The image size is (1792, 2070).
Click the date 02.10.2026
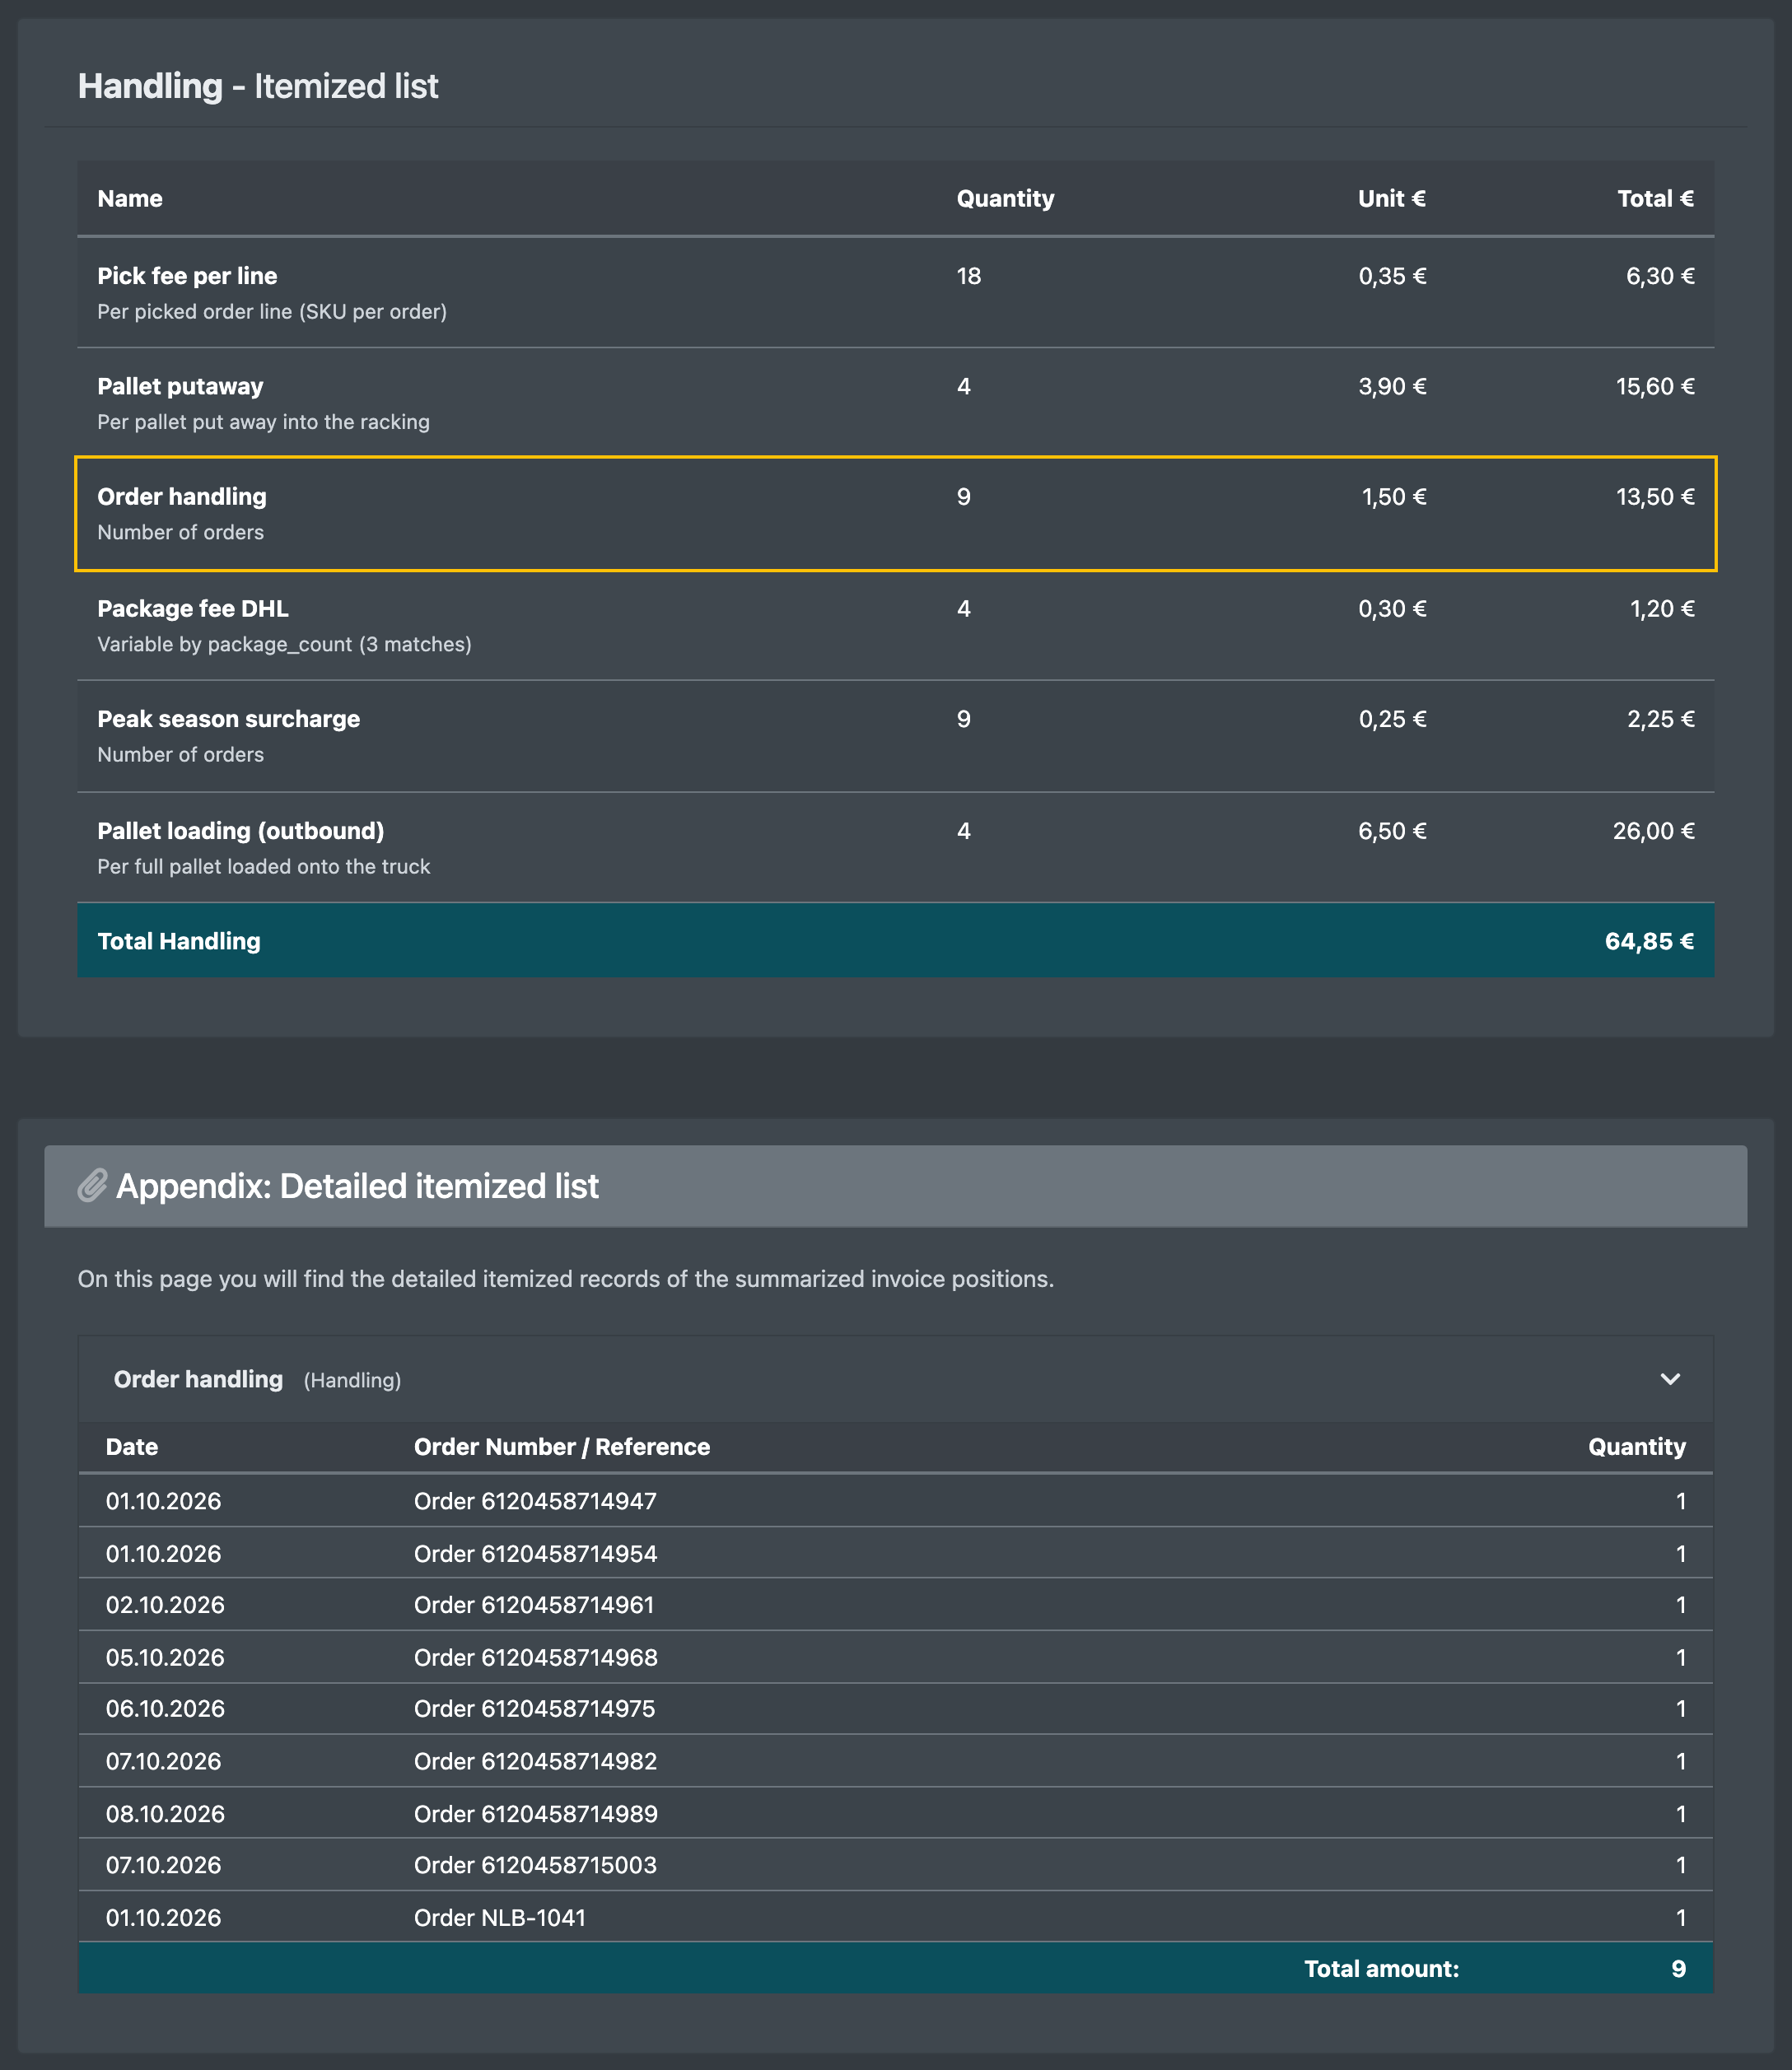tap(165, 1605)
